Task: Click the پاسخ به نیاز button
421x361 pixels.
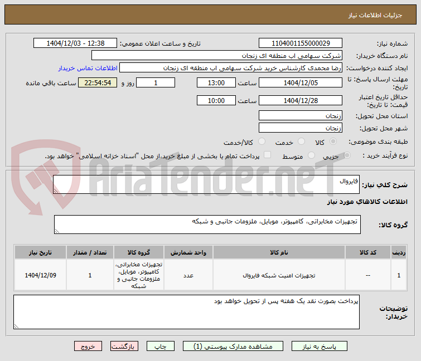Action: 320,347
